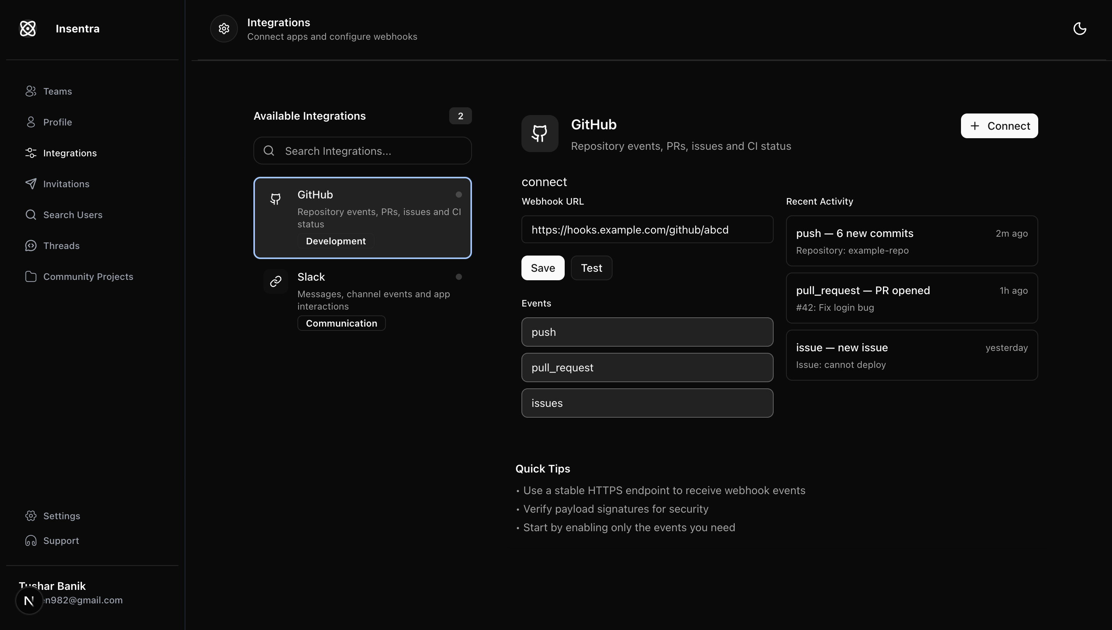Click the Insentra brand name
The width and height of the screenshot is (1112, 630).
point(78,29)
